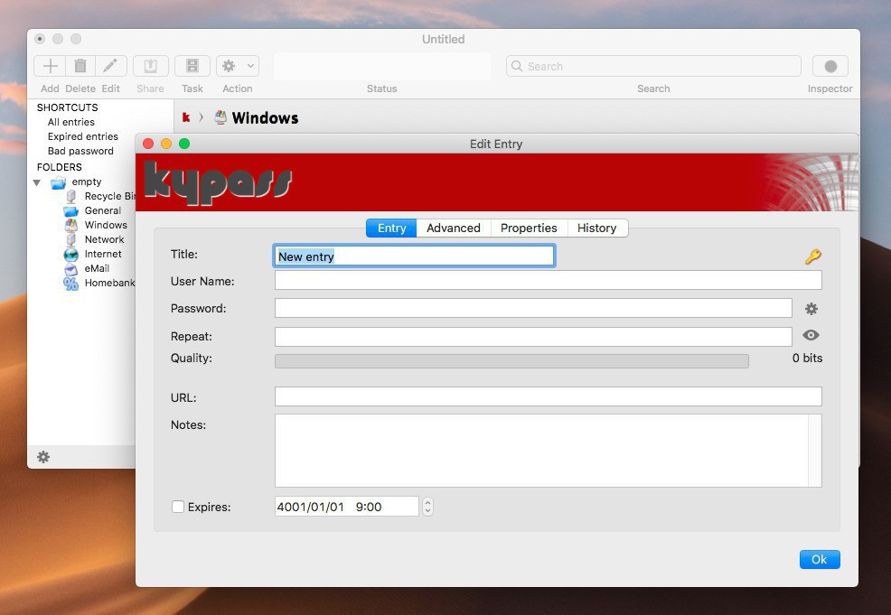
Task: Click the Task icon in toolbar
Action: coord(192,66)
